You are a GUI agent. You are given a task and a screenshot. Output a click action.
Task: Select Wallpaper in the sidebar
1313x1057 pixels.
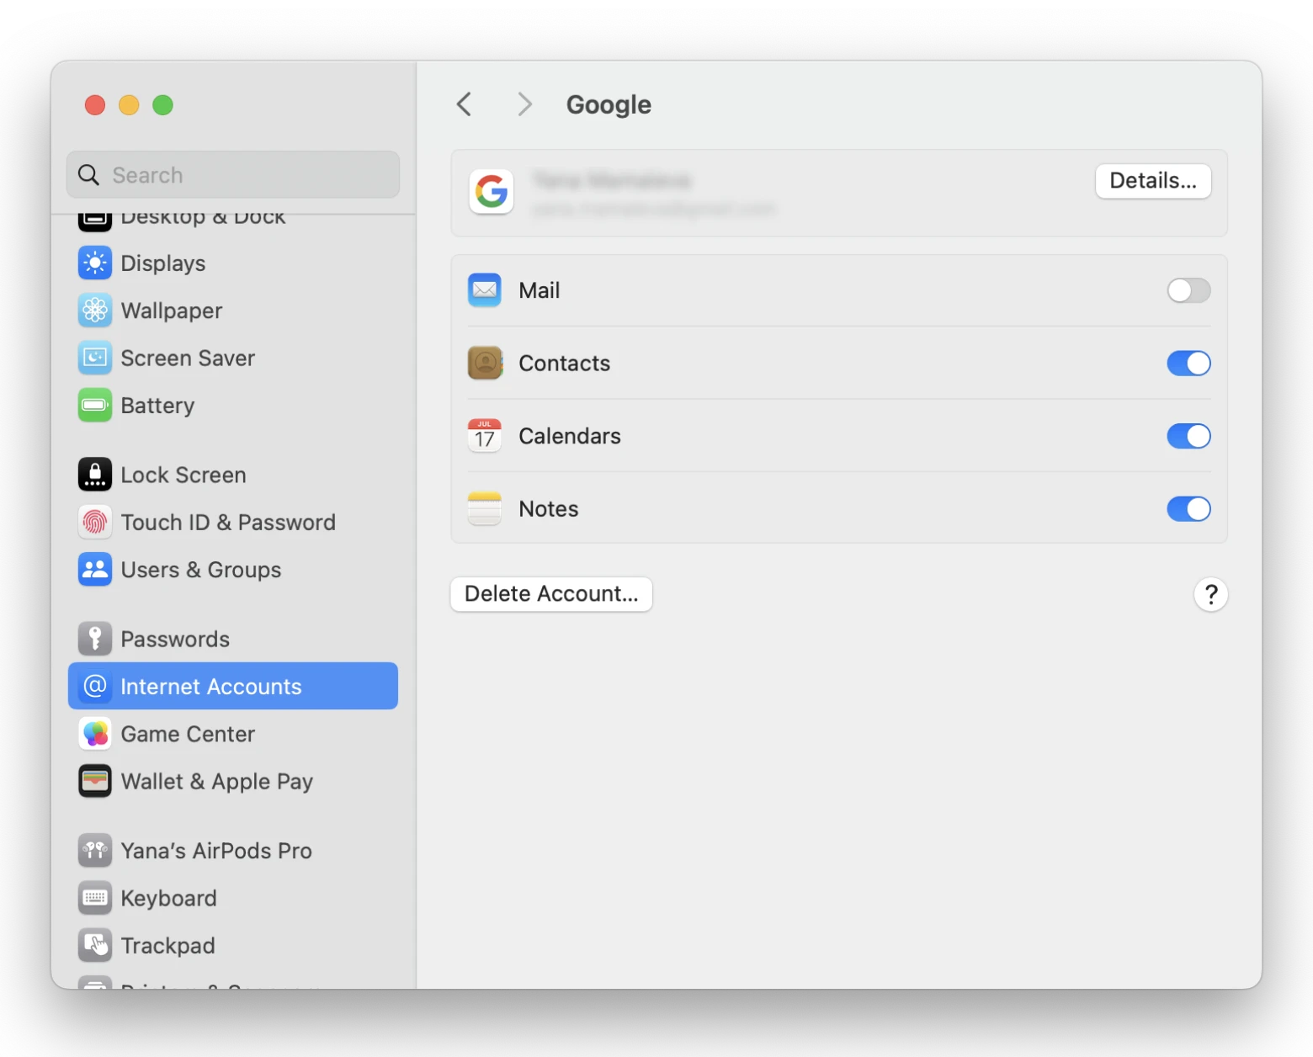(172, 311)
